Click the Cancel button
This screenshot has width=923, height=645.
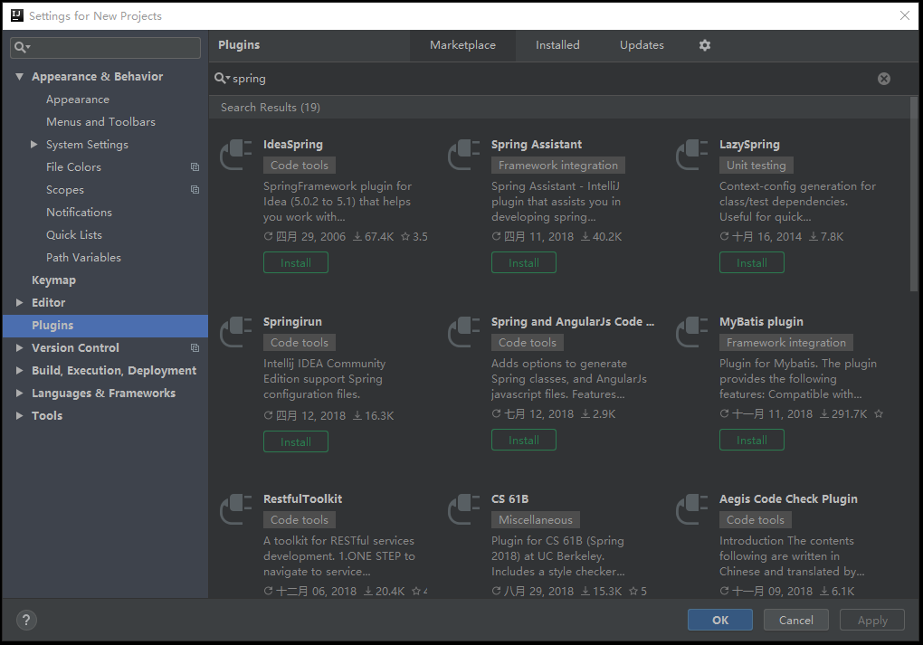[x=795, y=620]
